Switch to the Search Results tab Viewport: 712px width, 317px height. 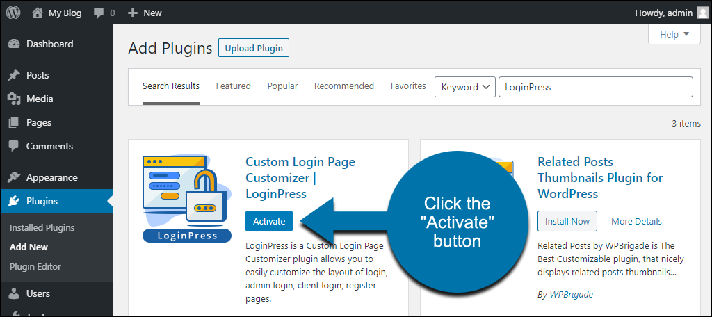pyautogui.click(x=171, y=86)
